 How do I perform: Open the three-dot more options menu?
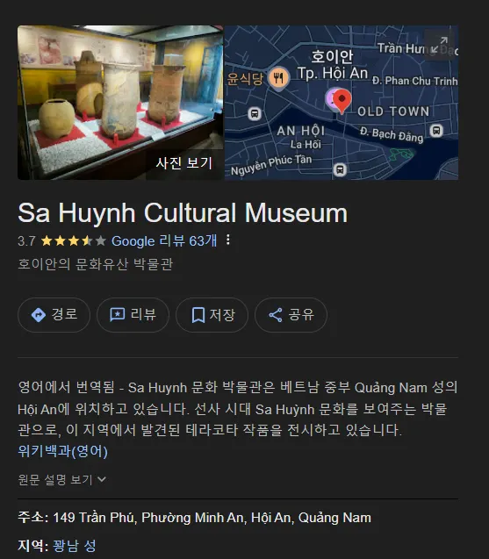(x=228, y=240)
